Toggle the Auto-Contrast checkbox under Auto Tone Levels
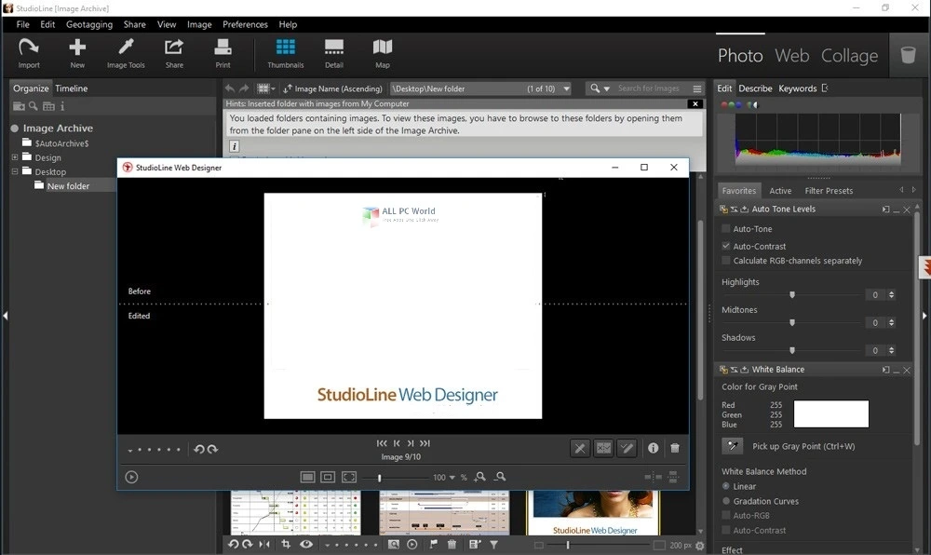This screenshot has height=555, width=931. click(725, 246)
